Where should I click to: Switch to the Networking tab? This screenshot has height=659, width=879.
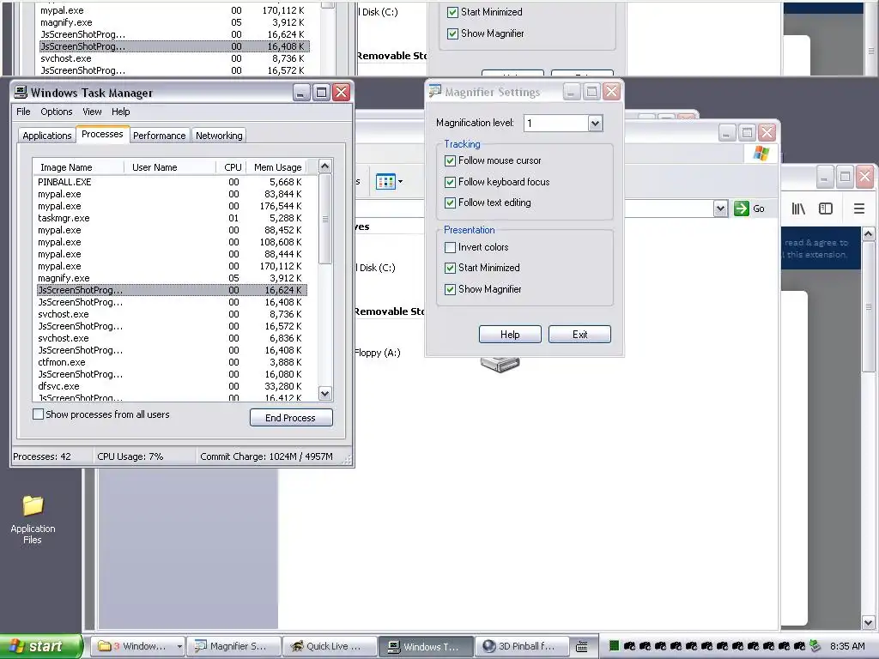tap(219, 136)
